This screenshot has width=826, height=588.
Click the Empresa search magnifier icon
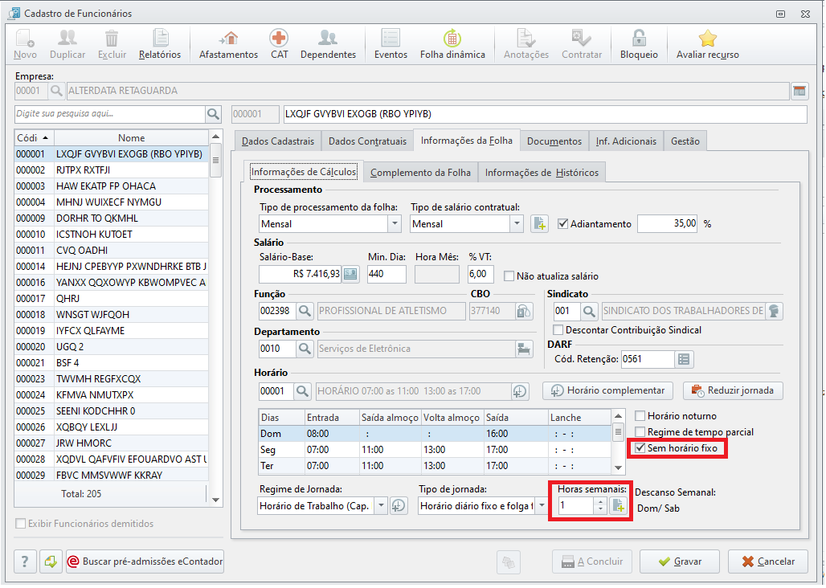55,91
